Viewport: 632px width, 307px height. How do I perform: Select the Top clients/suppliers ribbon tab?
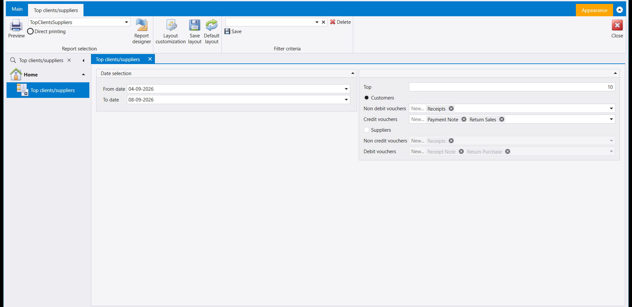pos(56,10)
